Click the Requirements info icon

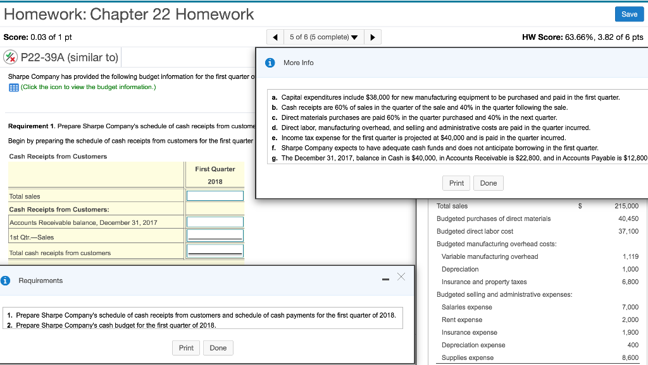click(x=5, y=281)
